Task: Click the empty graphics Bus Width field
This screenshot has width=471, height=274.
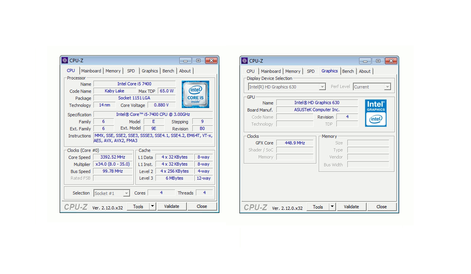Action: click(368, 164)
